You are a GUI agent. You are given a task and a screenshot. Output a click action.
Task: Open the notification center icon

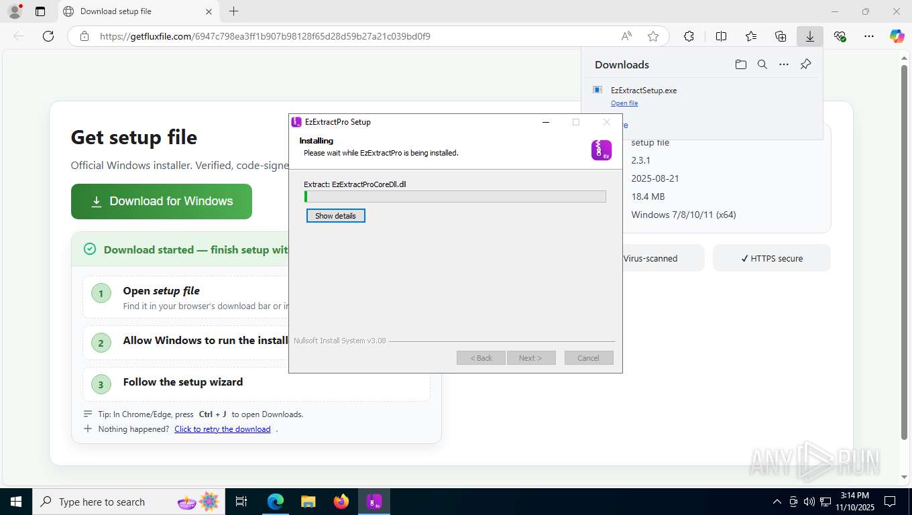point(890,502)
